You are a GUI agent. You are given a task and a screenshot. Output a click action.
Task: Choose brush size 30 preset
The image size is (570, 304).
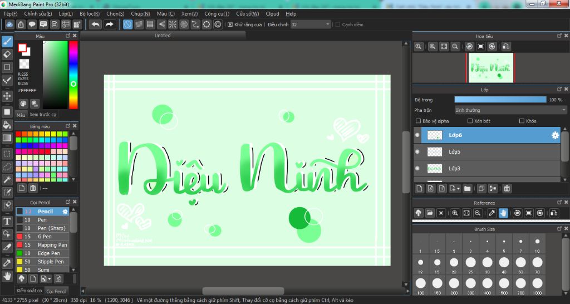click(487, 264)
